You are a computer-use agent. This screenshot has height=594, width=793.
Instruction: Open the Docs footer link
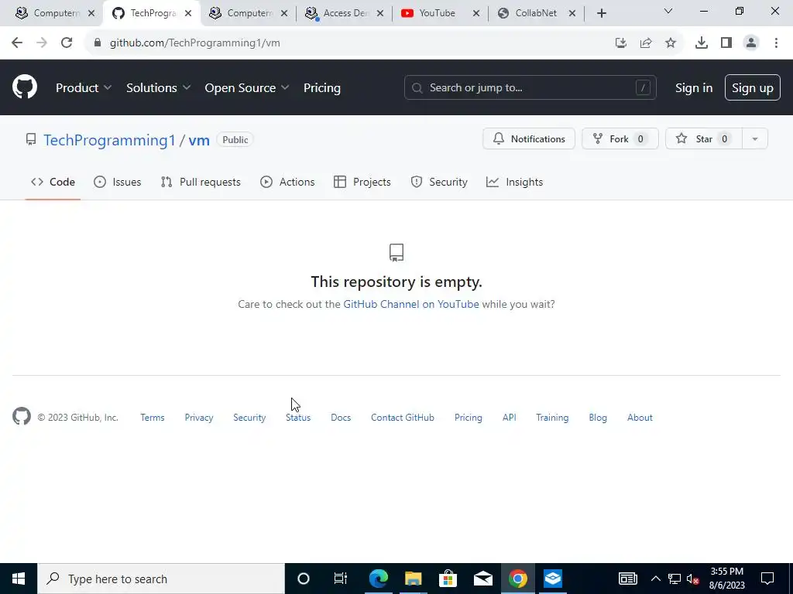point(341,418)
